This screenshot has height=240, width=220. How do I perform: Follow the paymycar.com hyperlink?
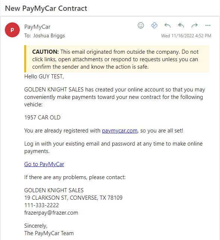[120, 131]
